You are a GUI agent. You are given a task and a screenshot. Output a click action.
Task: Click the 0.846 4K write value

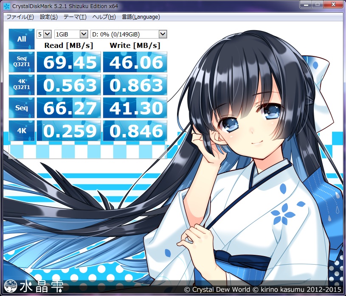tap(135, 131)
